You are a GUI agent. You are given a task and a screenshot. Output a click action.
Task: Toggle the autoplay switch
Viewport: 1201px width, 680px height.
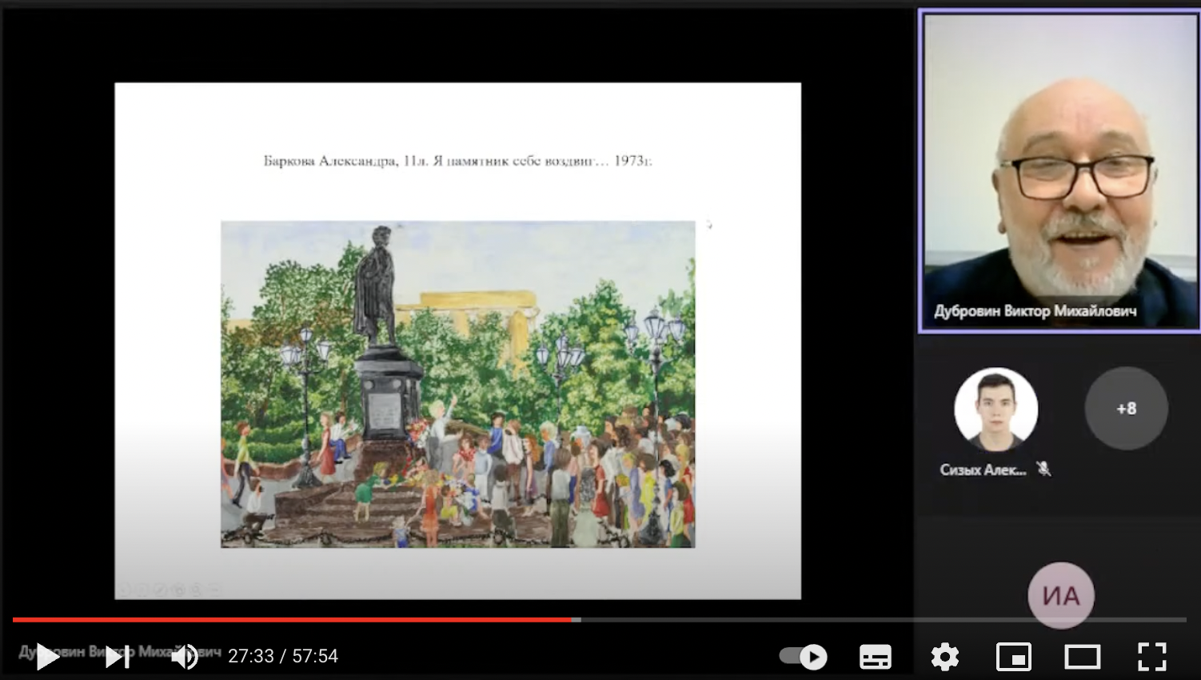[804, 657]
